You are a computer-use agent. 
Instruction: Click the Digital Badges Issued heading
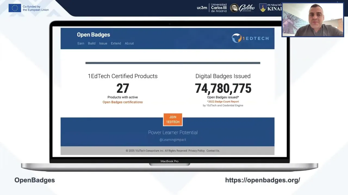coord(223,76)
